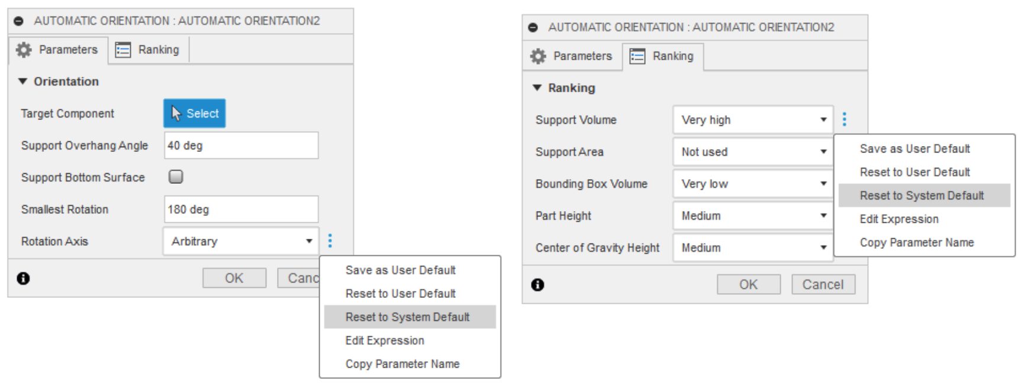This screenshot has width=1024, height=383.
Task: Open the Rotation Axis dropdown
Action: 240,241
